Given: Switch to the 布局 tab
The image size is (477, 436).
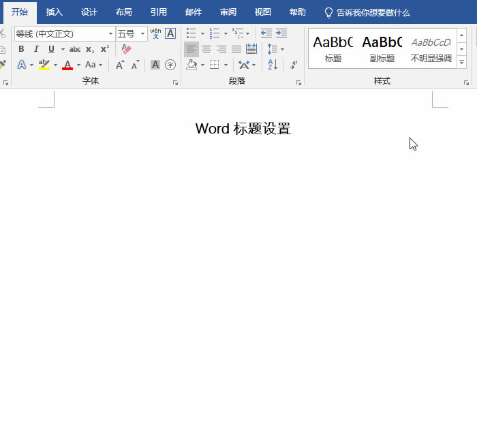Looking at the screenshot, I should click(x=124, y=12).
